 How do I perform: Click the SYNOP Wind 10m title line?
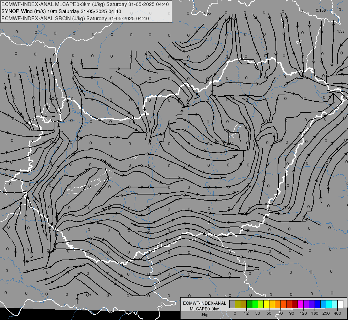click(61, 11)
